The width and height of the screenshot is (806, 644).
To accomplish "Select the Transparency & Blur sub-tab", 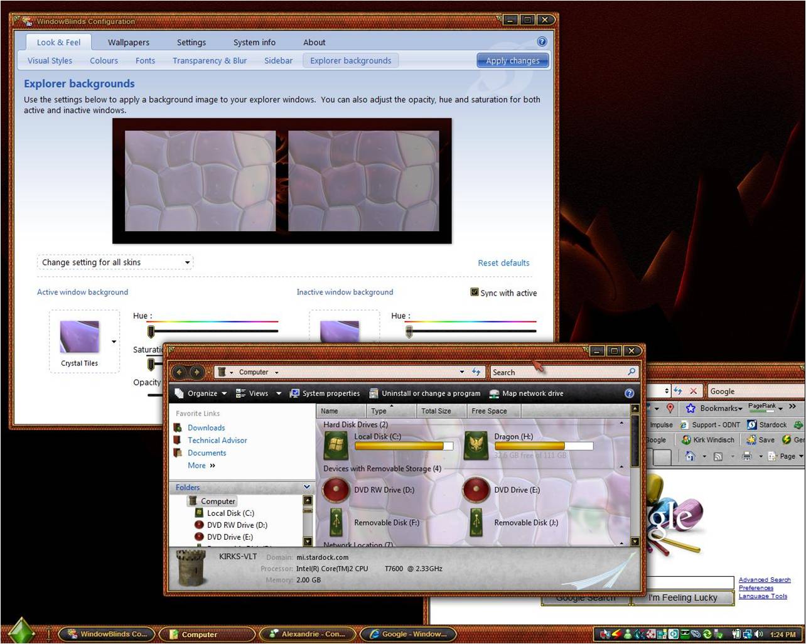I will (210, 60).
